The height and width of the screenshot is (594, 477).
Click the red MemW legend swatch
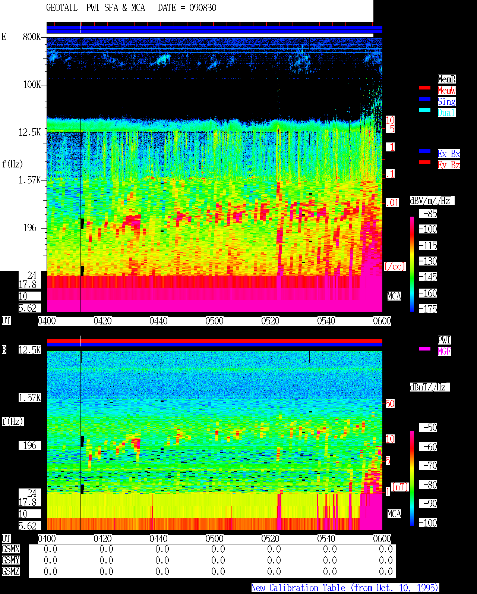click(425, 88)
